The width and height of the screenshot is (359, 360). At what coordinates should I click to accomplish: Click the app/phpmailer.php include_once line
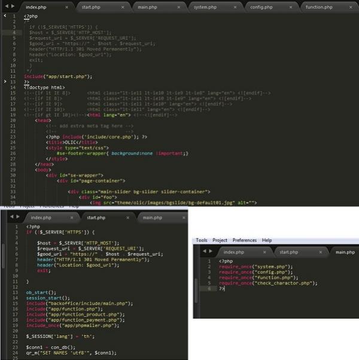pyautogui.click(x=72, y=326)
